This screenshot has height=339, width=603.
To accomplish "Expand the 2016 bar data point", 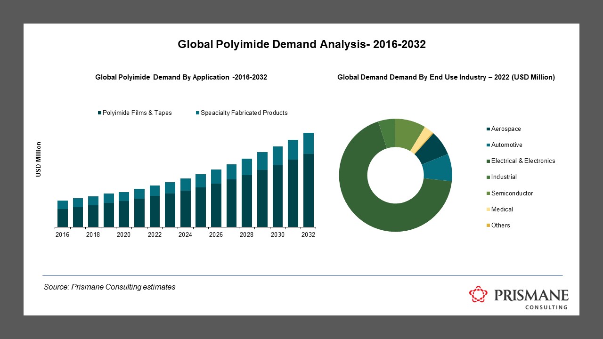I will (62, 214).
